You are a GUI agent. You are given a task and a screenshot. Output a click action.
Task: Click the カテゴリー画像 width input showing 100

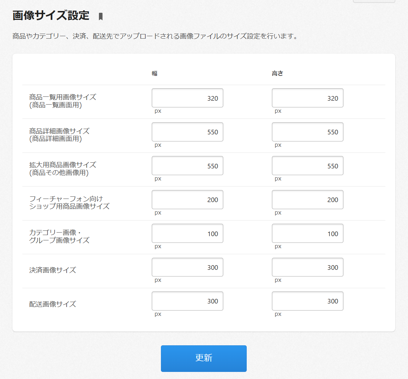click(x=187, y=234)
